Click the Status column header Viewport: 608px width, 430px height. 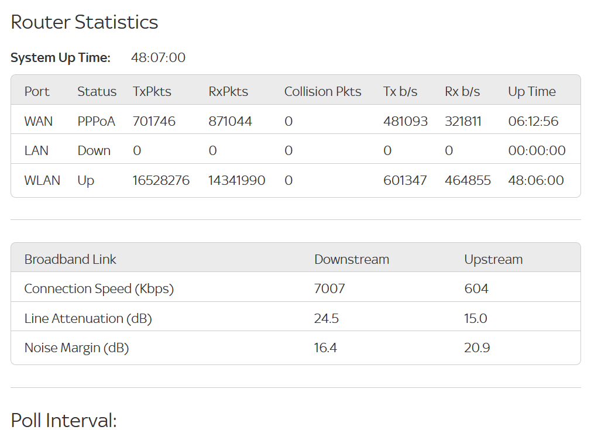click(97, 91)
